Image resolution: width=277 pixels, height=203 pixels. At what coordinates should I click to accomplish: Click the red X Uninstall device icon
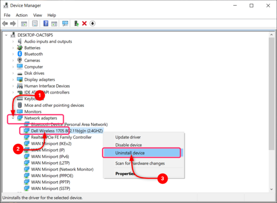(x=84, y=24)
